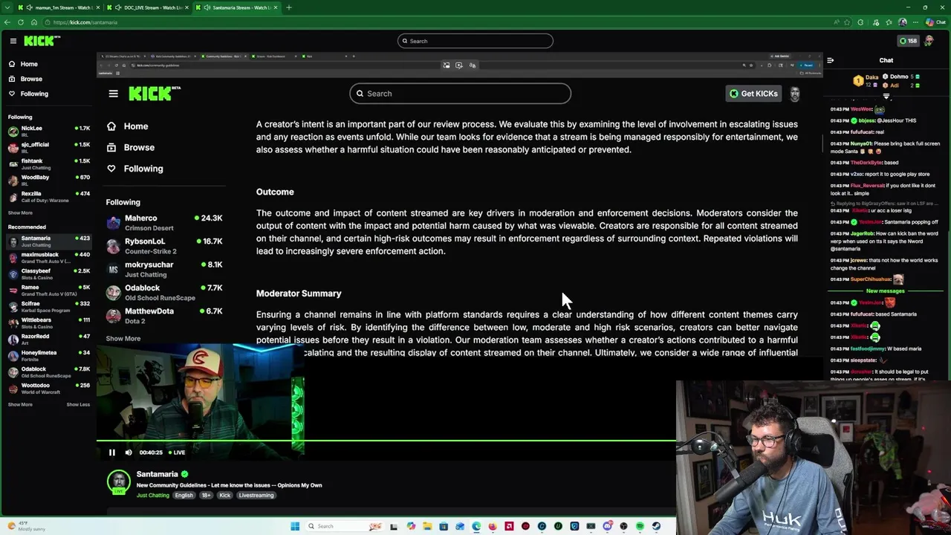The height and width of the screenshot is (535, 951).
Task: Open the user avatar menu at top right
Action: tap(929, 41)
